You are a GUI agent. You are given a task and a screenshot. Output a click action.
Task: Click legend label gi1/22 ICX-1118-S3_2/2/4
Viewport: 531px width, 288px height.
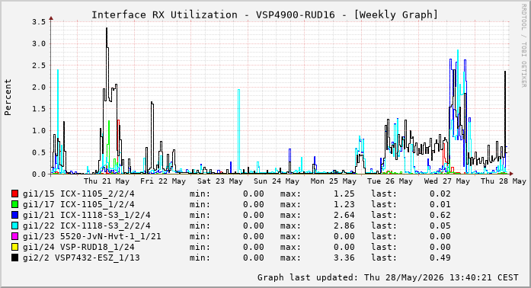(87, 226)
